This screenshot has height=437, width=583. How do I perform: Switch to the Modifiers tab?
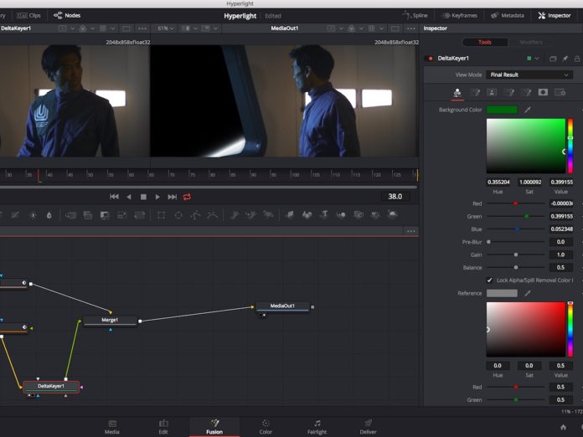(531, 42)
